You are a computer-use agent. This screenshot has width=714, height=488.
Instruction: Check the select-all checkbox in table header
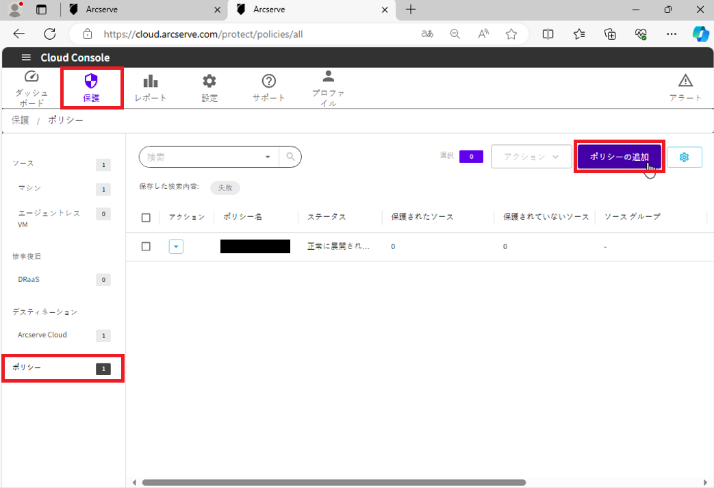[x=146, y=217]
